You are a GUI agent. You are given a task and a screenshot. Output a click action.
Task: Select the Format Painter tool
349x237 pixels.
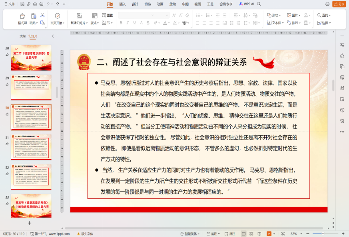[22, 18]
